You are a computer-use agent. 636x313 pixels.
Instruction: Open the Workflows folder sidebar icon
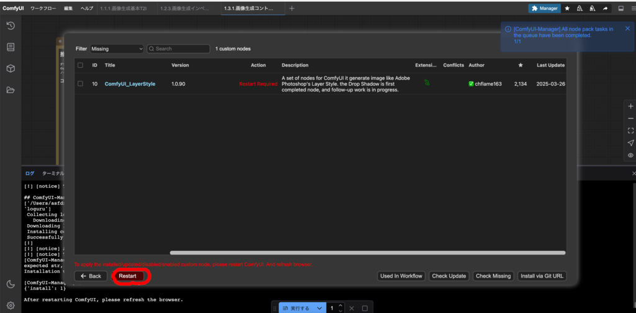[11, 90]
